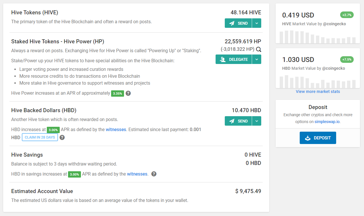
Task: Open help icon in Hive Savings APR line
Action: click(x=154, y=174)
